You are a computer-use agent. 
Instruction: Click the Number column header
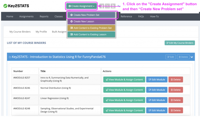(x=18, y=71)
